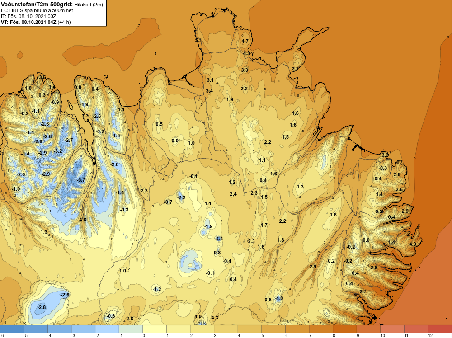Pick the pale green swatch between -1 and 0
Screen dimensions: 452x338
click(131, 329)
